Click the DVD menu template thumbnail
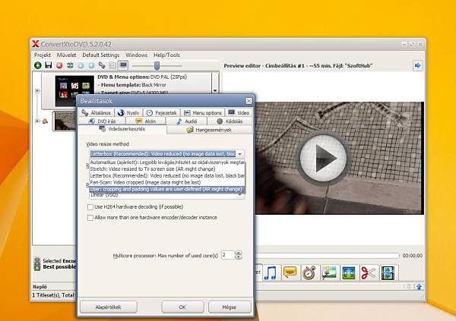 (x=74, y=91)
